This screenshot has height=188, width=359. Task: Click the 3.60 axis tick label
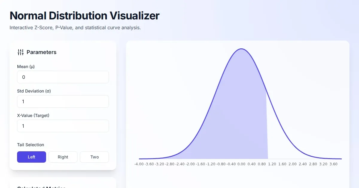(333, 164)
